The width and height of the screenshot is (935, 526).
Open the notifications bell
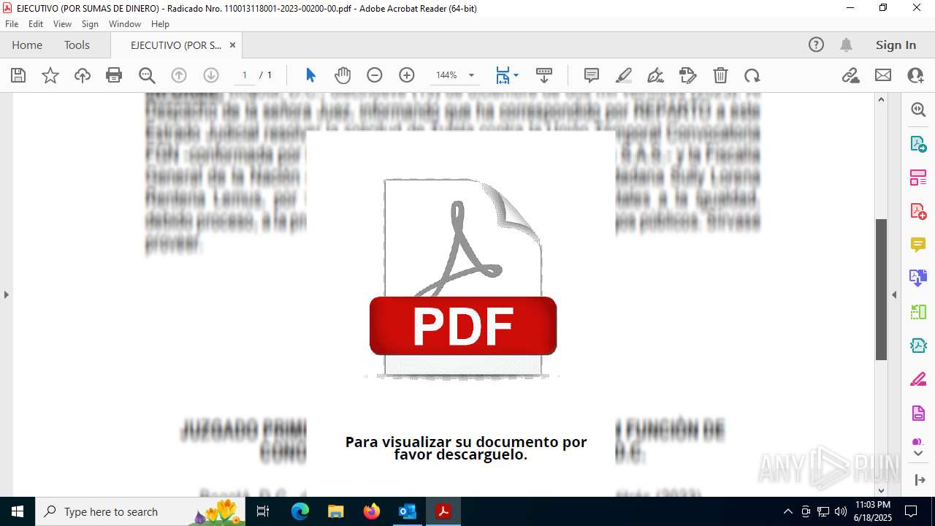pyautogui.click(x=846, y=45)
